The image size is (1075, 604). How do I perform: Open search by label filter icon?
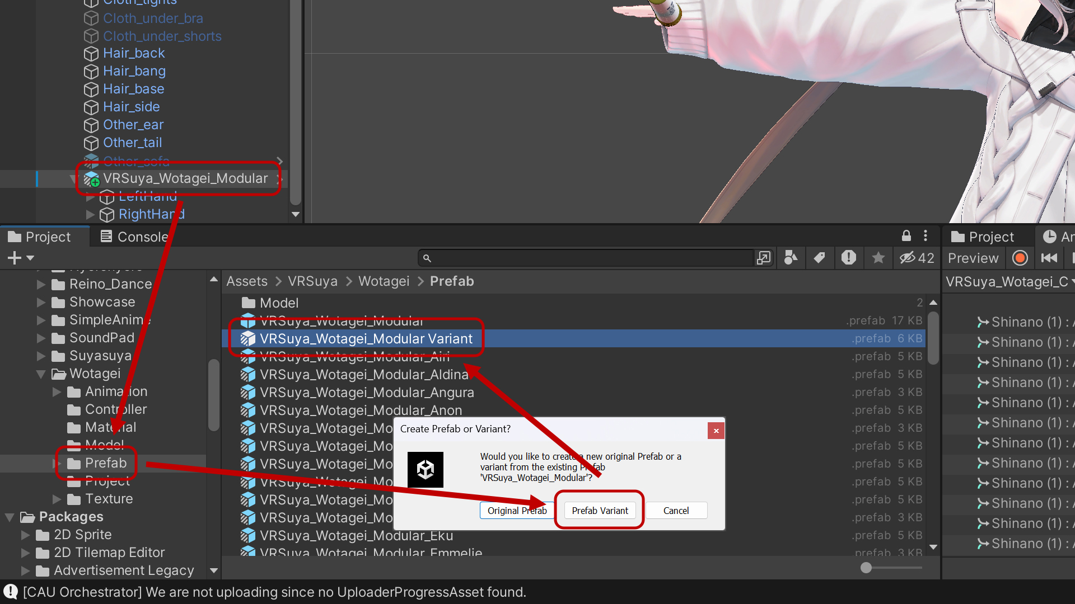[x=819, y=258]
